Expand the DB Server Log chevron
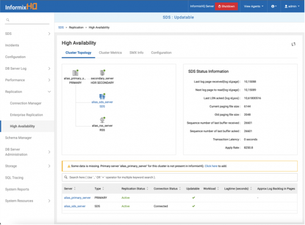 49,68
